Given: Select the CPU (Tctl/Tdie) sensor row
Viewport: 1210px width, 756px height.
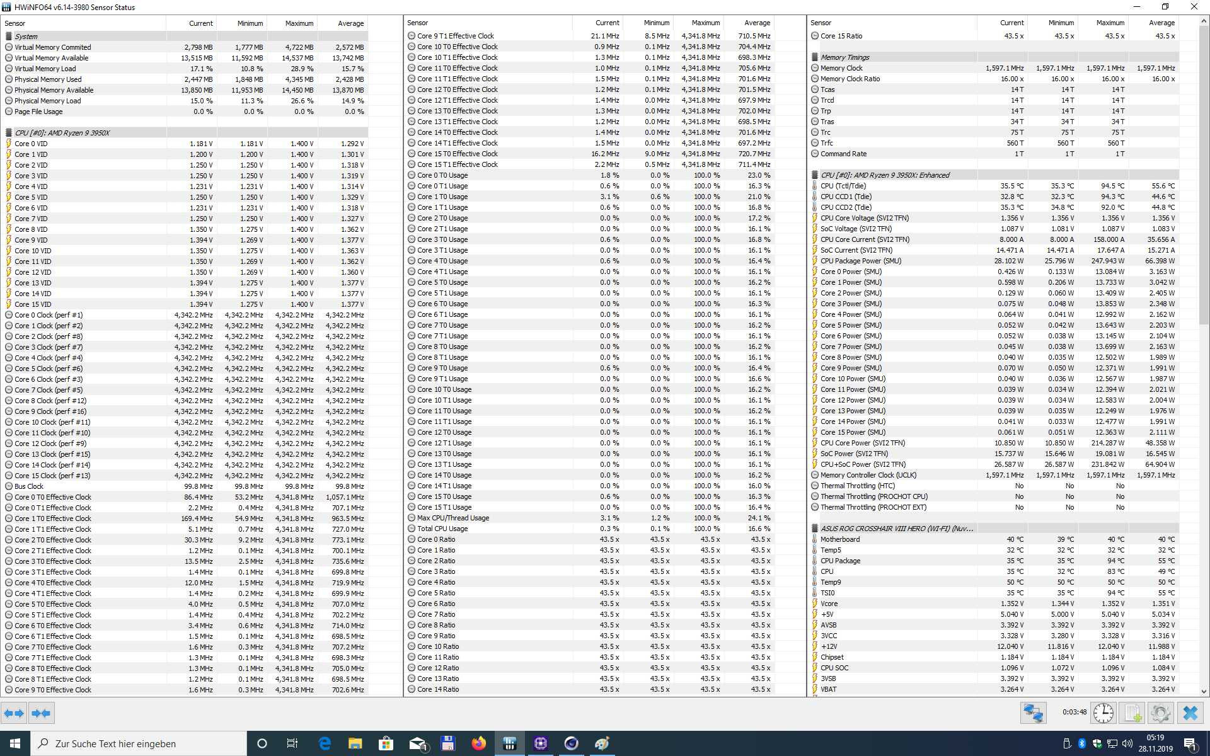Looking at the screenshot, I should (x=843, y=186).
